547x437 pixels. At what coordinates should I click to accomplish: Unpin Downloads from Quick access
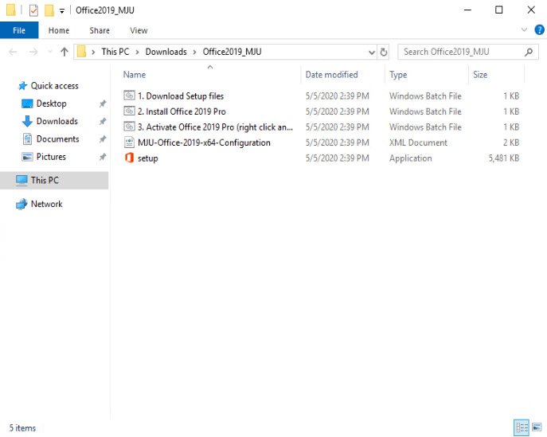(x=102, y=122)
